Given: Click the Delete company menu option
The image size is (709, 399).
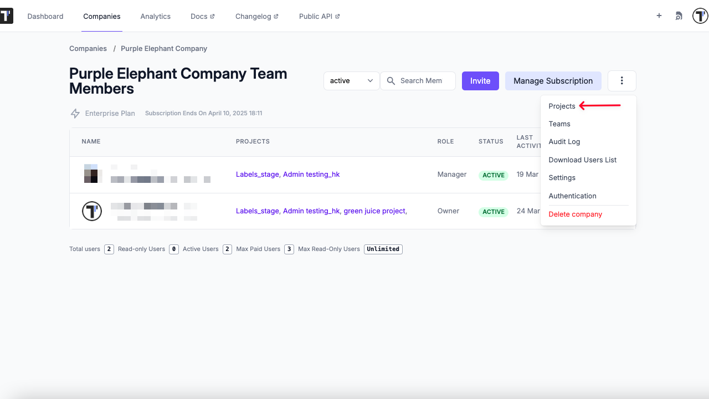Looking at the screenshot, I should [x=575, y=214].
